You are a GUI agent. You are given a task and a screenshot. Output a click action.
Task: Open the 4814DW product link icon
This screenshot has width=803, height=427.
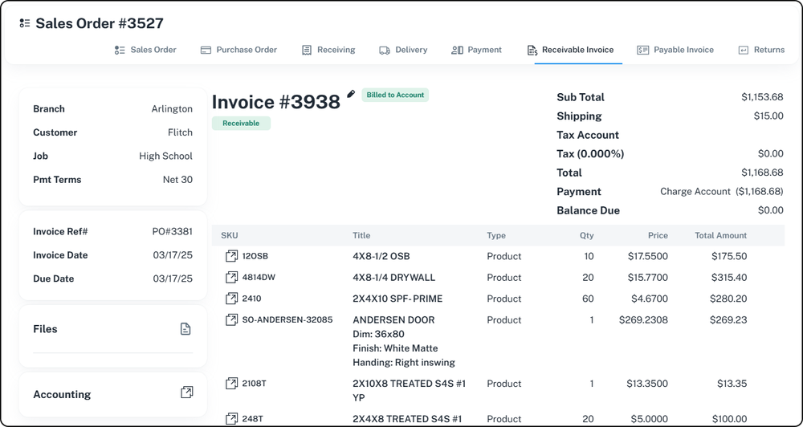231,277
